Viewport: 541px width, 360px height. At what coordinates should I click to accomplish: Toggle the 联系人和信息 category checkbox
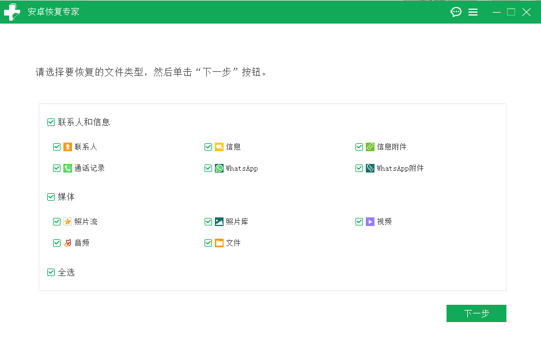(x=51, y=122)
